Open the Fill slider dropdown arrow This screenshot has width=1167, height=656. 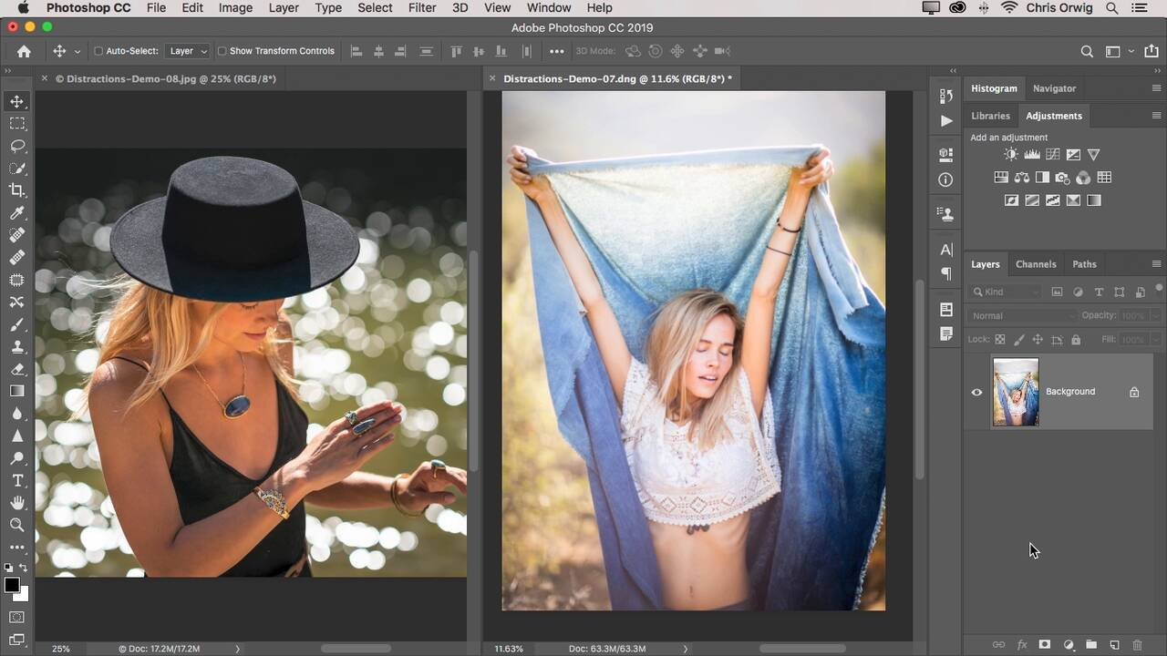click(1156, 340)
